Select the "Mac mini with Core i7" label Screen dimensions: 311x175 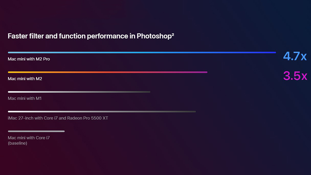point(29,138)
